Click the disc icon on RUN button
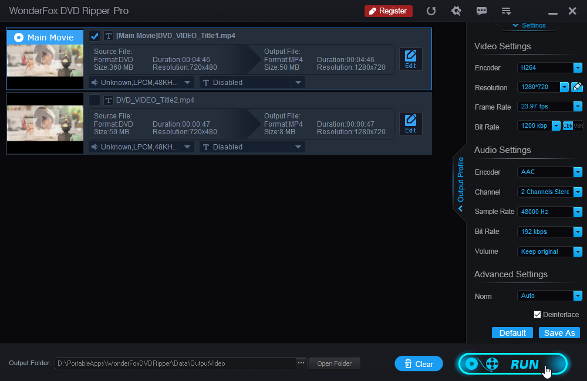The width and height of the screenshot is (587, 381). point(472,364)
